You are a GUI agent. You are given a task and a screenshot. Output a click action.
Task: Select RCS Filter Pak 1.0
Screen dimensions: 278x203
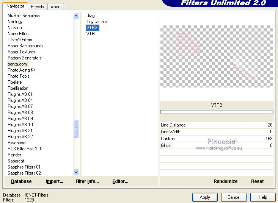click(24, 149)
